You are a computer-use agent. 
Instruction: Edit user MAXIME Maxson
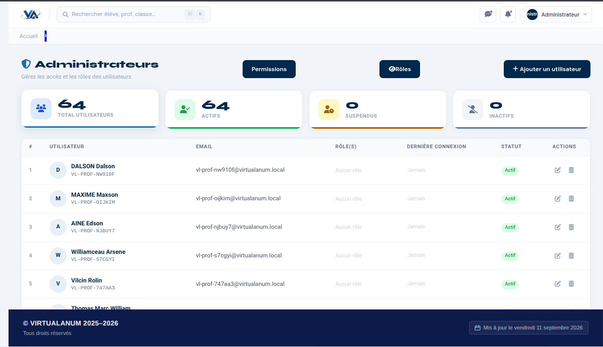tap(557, 199)
